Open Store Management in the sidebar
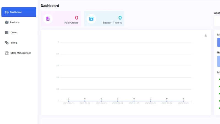220x124 pixels. pyautogui.click(x=19, y=53)
